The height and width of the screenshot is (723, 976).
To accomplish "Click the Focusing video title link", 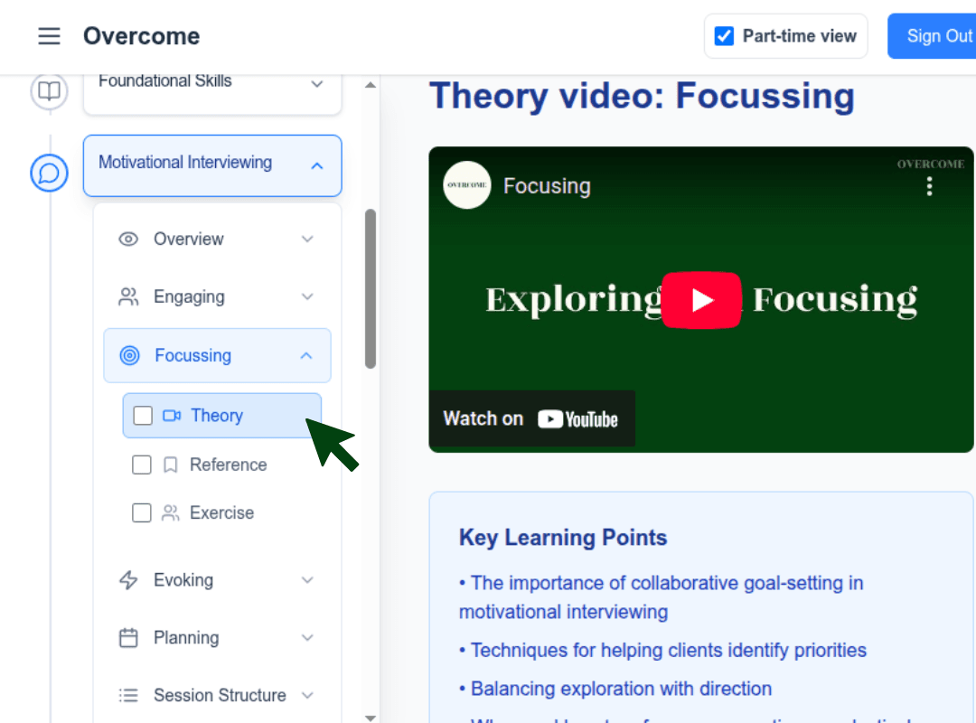I will 547,185.
